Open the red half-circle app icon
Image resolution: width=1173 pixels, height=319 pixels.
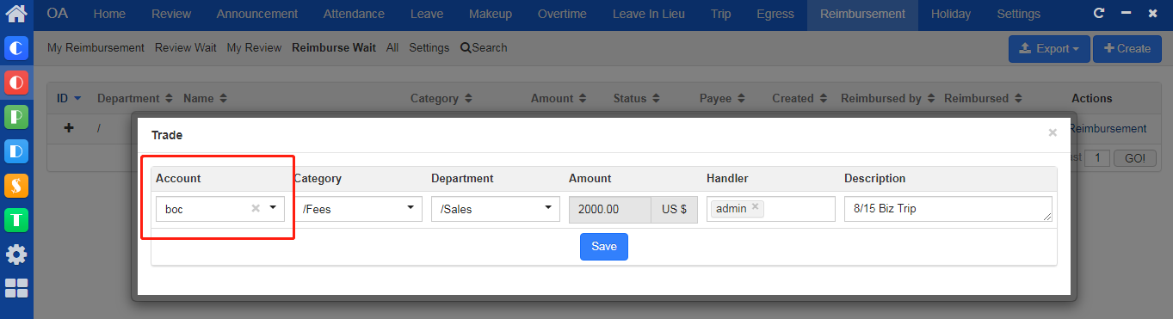click(x=16, y=82)
